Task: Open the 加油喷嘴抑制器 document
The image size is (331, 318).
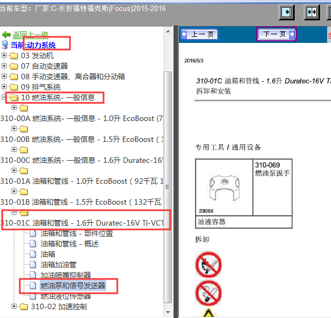Action: coord(66,275)
